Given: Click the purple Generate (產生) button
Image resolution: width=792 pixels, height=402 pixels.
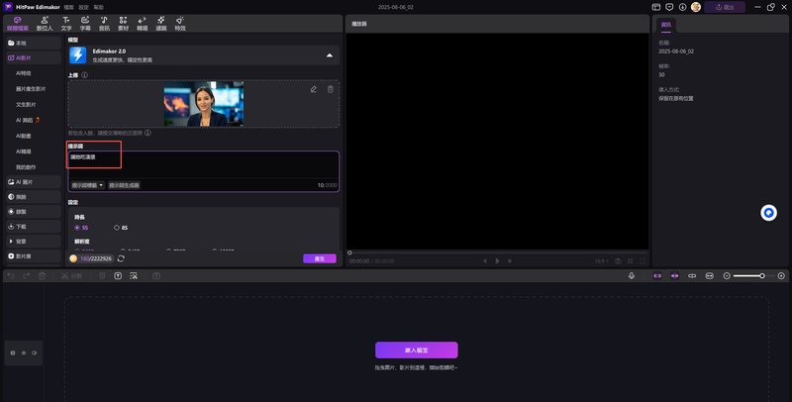Looking at the screenshot, I should [319, 258].
